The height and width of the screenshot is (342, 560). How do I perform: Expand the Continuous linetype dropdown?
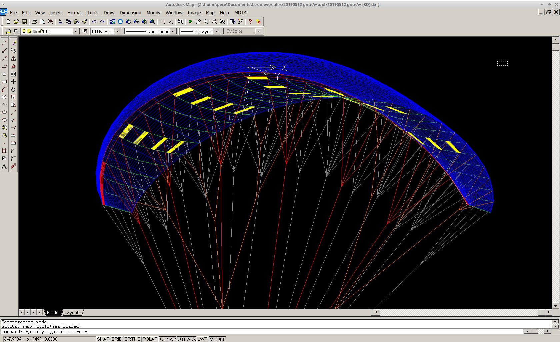tap(173, 31)
